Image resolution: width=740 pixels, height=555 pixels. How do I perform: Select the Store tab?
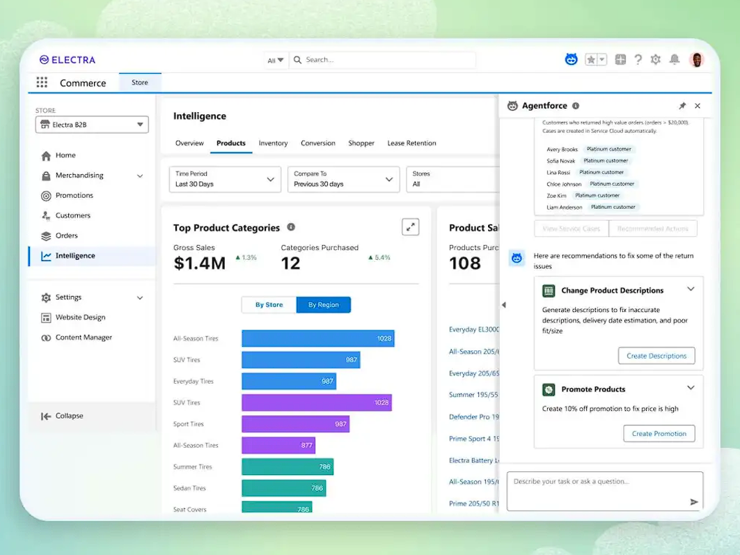tap(140, 83)
